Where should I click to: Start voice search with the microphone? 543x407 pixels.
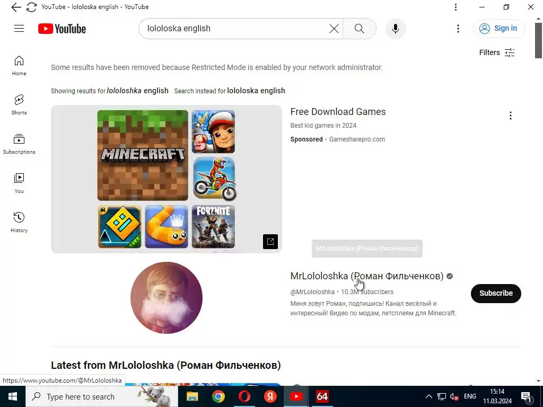(396, 29)
